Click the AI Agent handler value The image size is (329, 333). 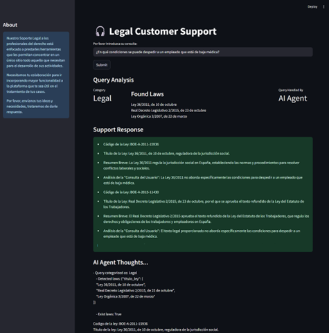click(x=292, y=98)
